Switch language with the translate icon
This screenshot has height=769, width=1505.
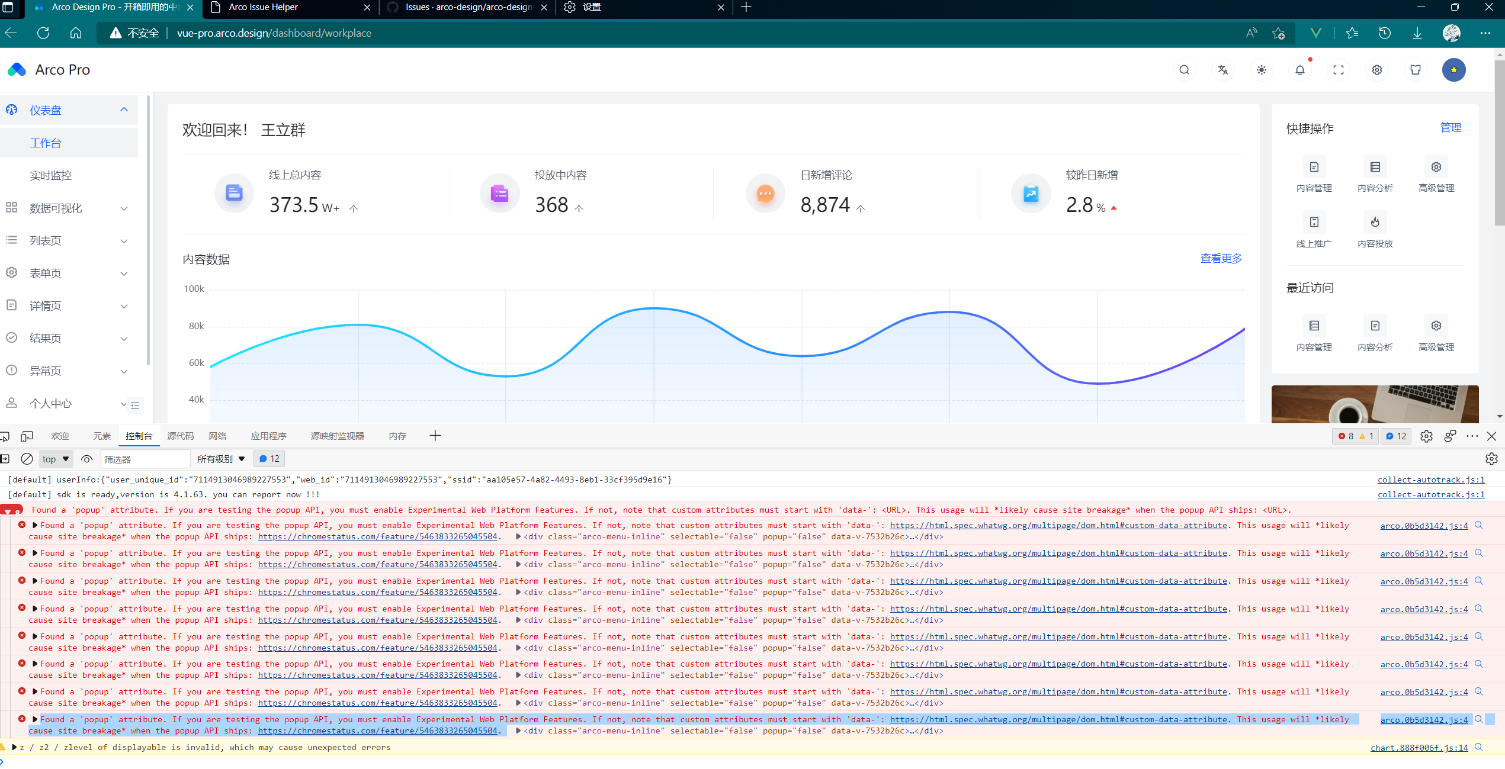point(1222,70)
